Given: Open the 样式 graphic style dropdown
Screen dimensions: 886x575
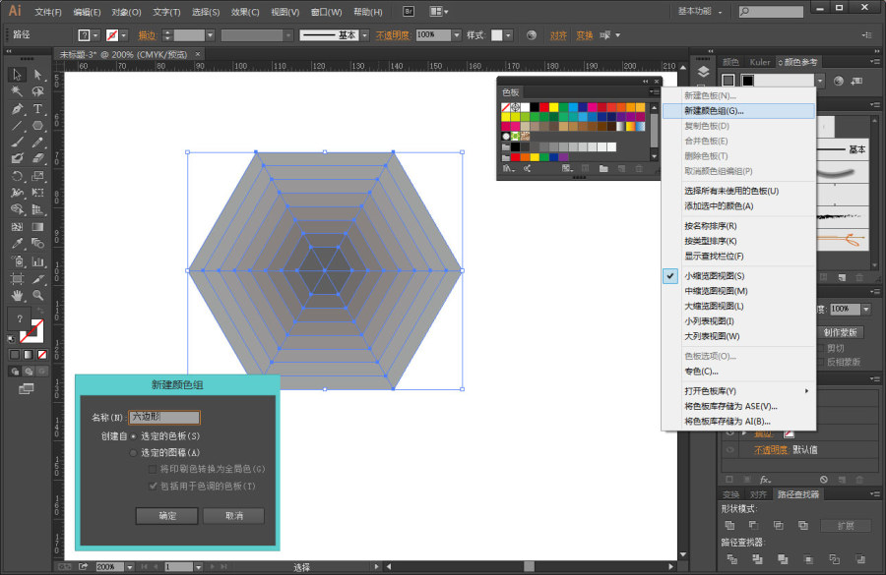Looking at the screenshot, I should 509,35.
